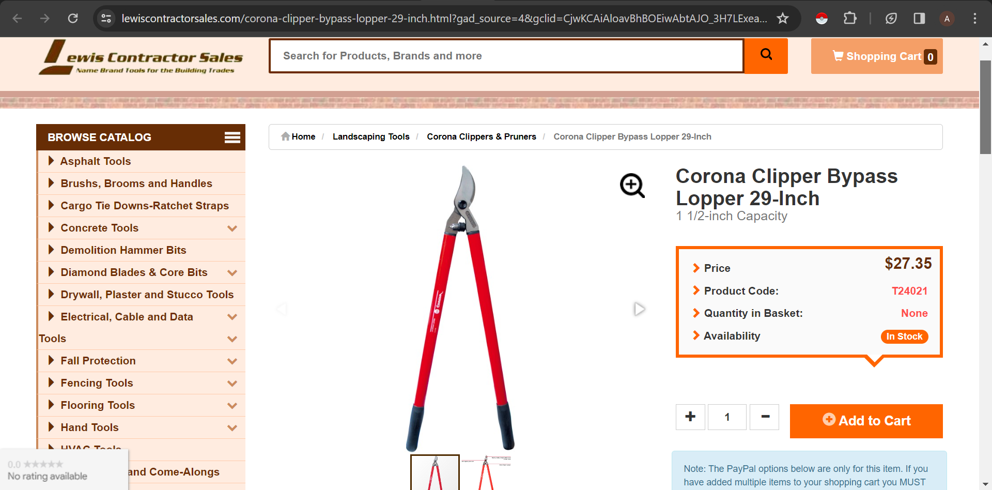Viewport: 992px width, 490px height.
Task: Bookmark this page with the star icon
Action: tap(783, 19)
